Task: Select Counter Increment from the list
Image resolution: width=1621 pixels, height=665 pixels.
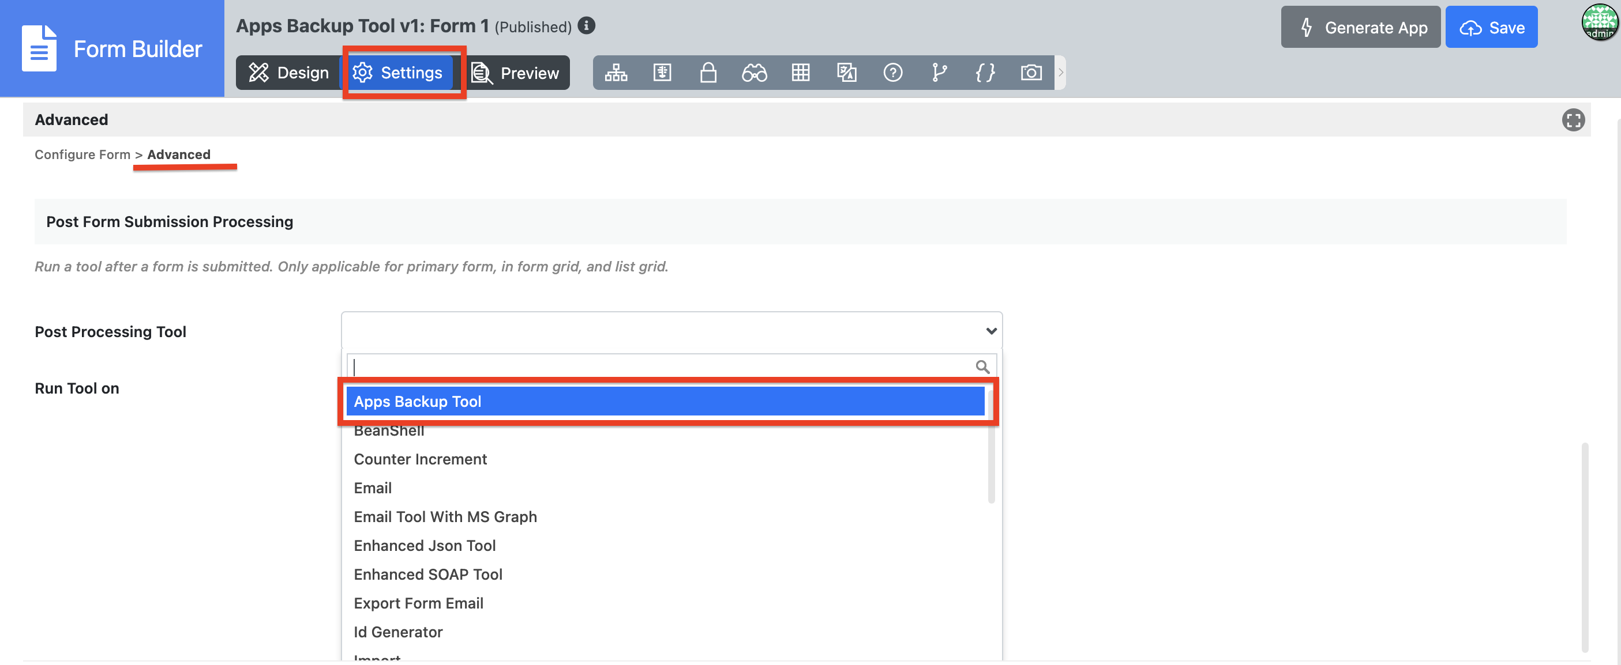Action: (420, 459)
